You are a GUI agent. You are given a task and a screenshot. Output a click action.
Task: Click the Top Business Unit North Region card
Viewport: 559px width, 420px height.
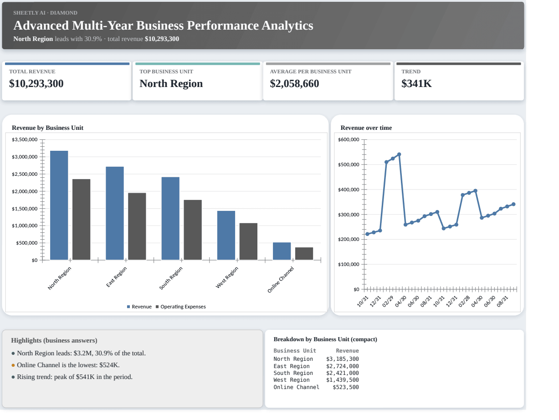point(197,81)
